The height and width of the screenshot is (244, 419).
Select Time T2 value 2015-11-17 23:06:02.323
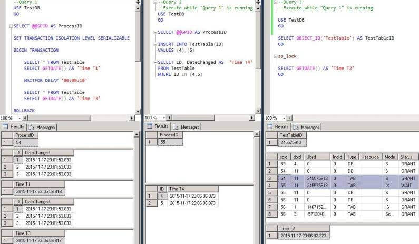[303, 236]
